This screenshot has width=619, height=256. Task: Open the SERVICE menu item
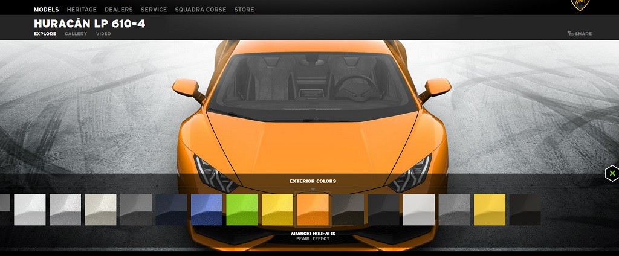click(154, 10)
